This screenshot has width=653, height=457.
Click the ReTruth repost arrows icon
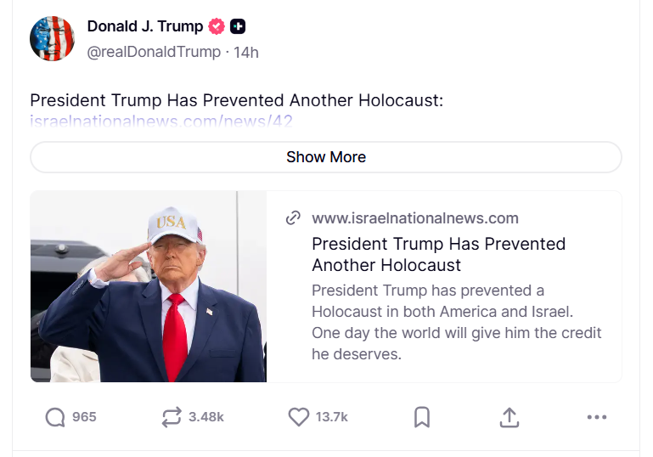(172, 417)
